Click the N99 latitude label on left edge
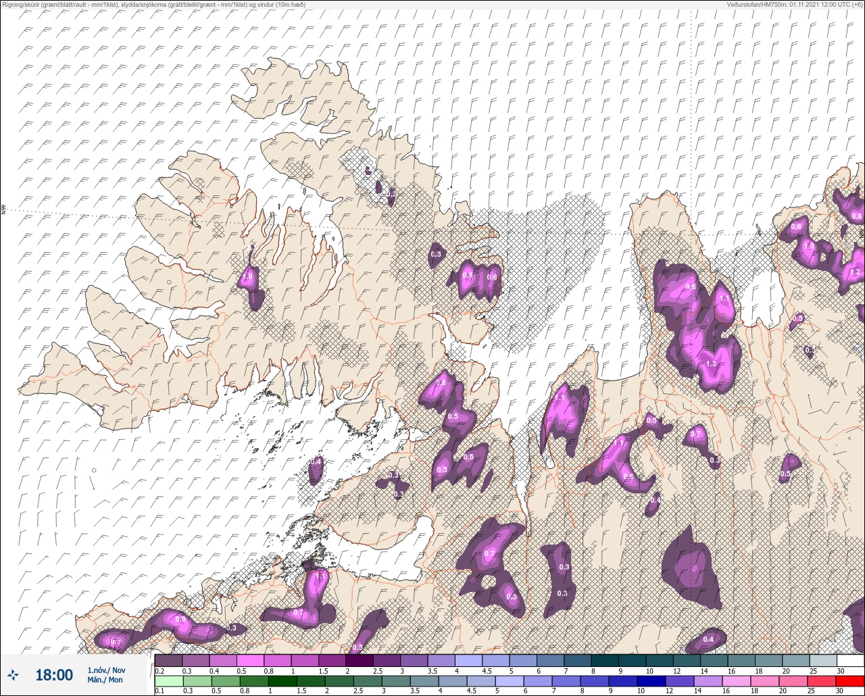Viewport: 865px width, 696px height. click(3, 210)
